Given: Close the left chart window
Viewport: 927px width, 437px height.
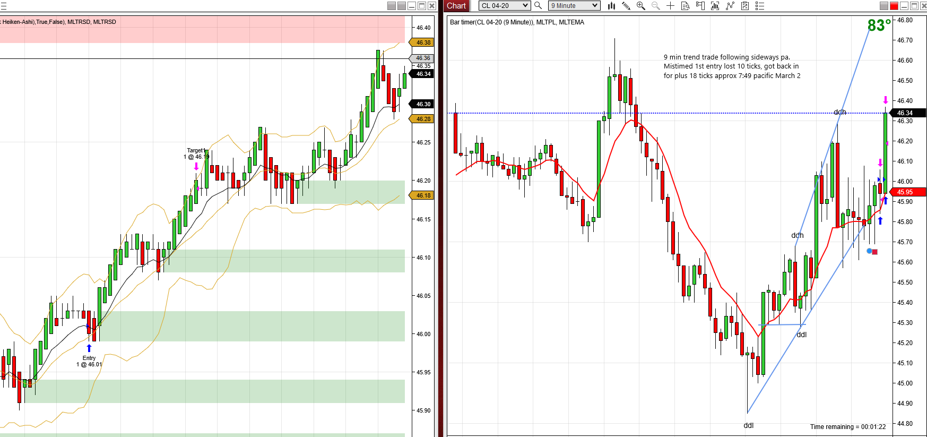Looking at the screenshot, I should click(x=432, y=6).
